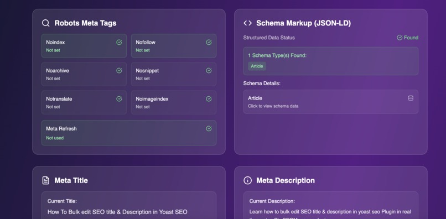Image resolution: width=446 pixels, height=219 pixels.
Task: Click the database icon in Article schema row
Action: [x=411, y=98]
